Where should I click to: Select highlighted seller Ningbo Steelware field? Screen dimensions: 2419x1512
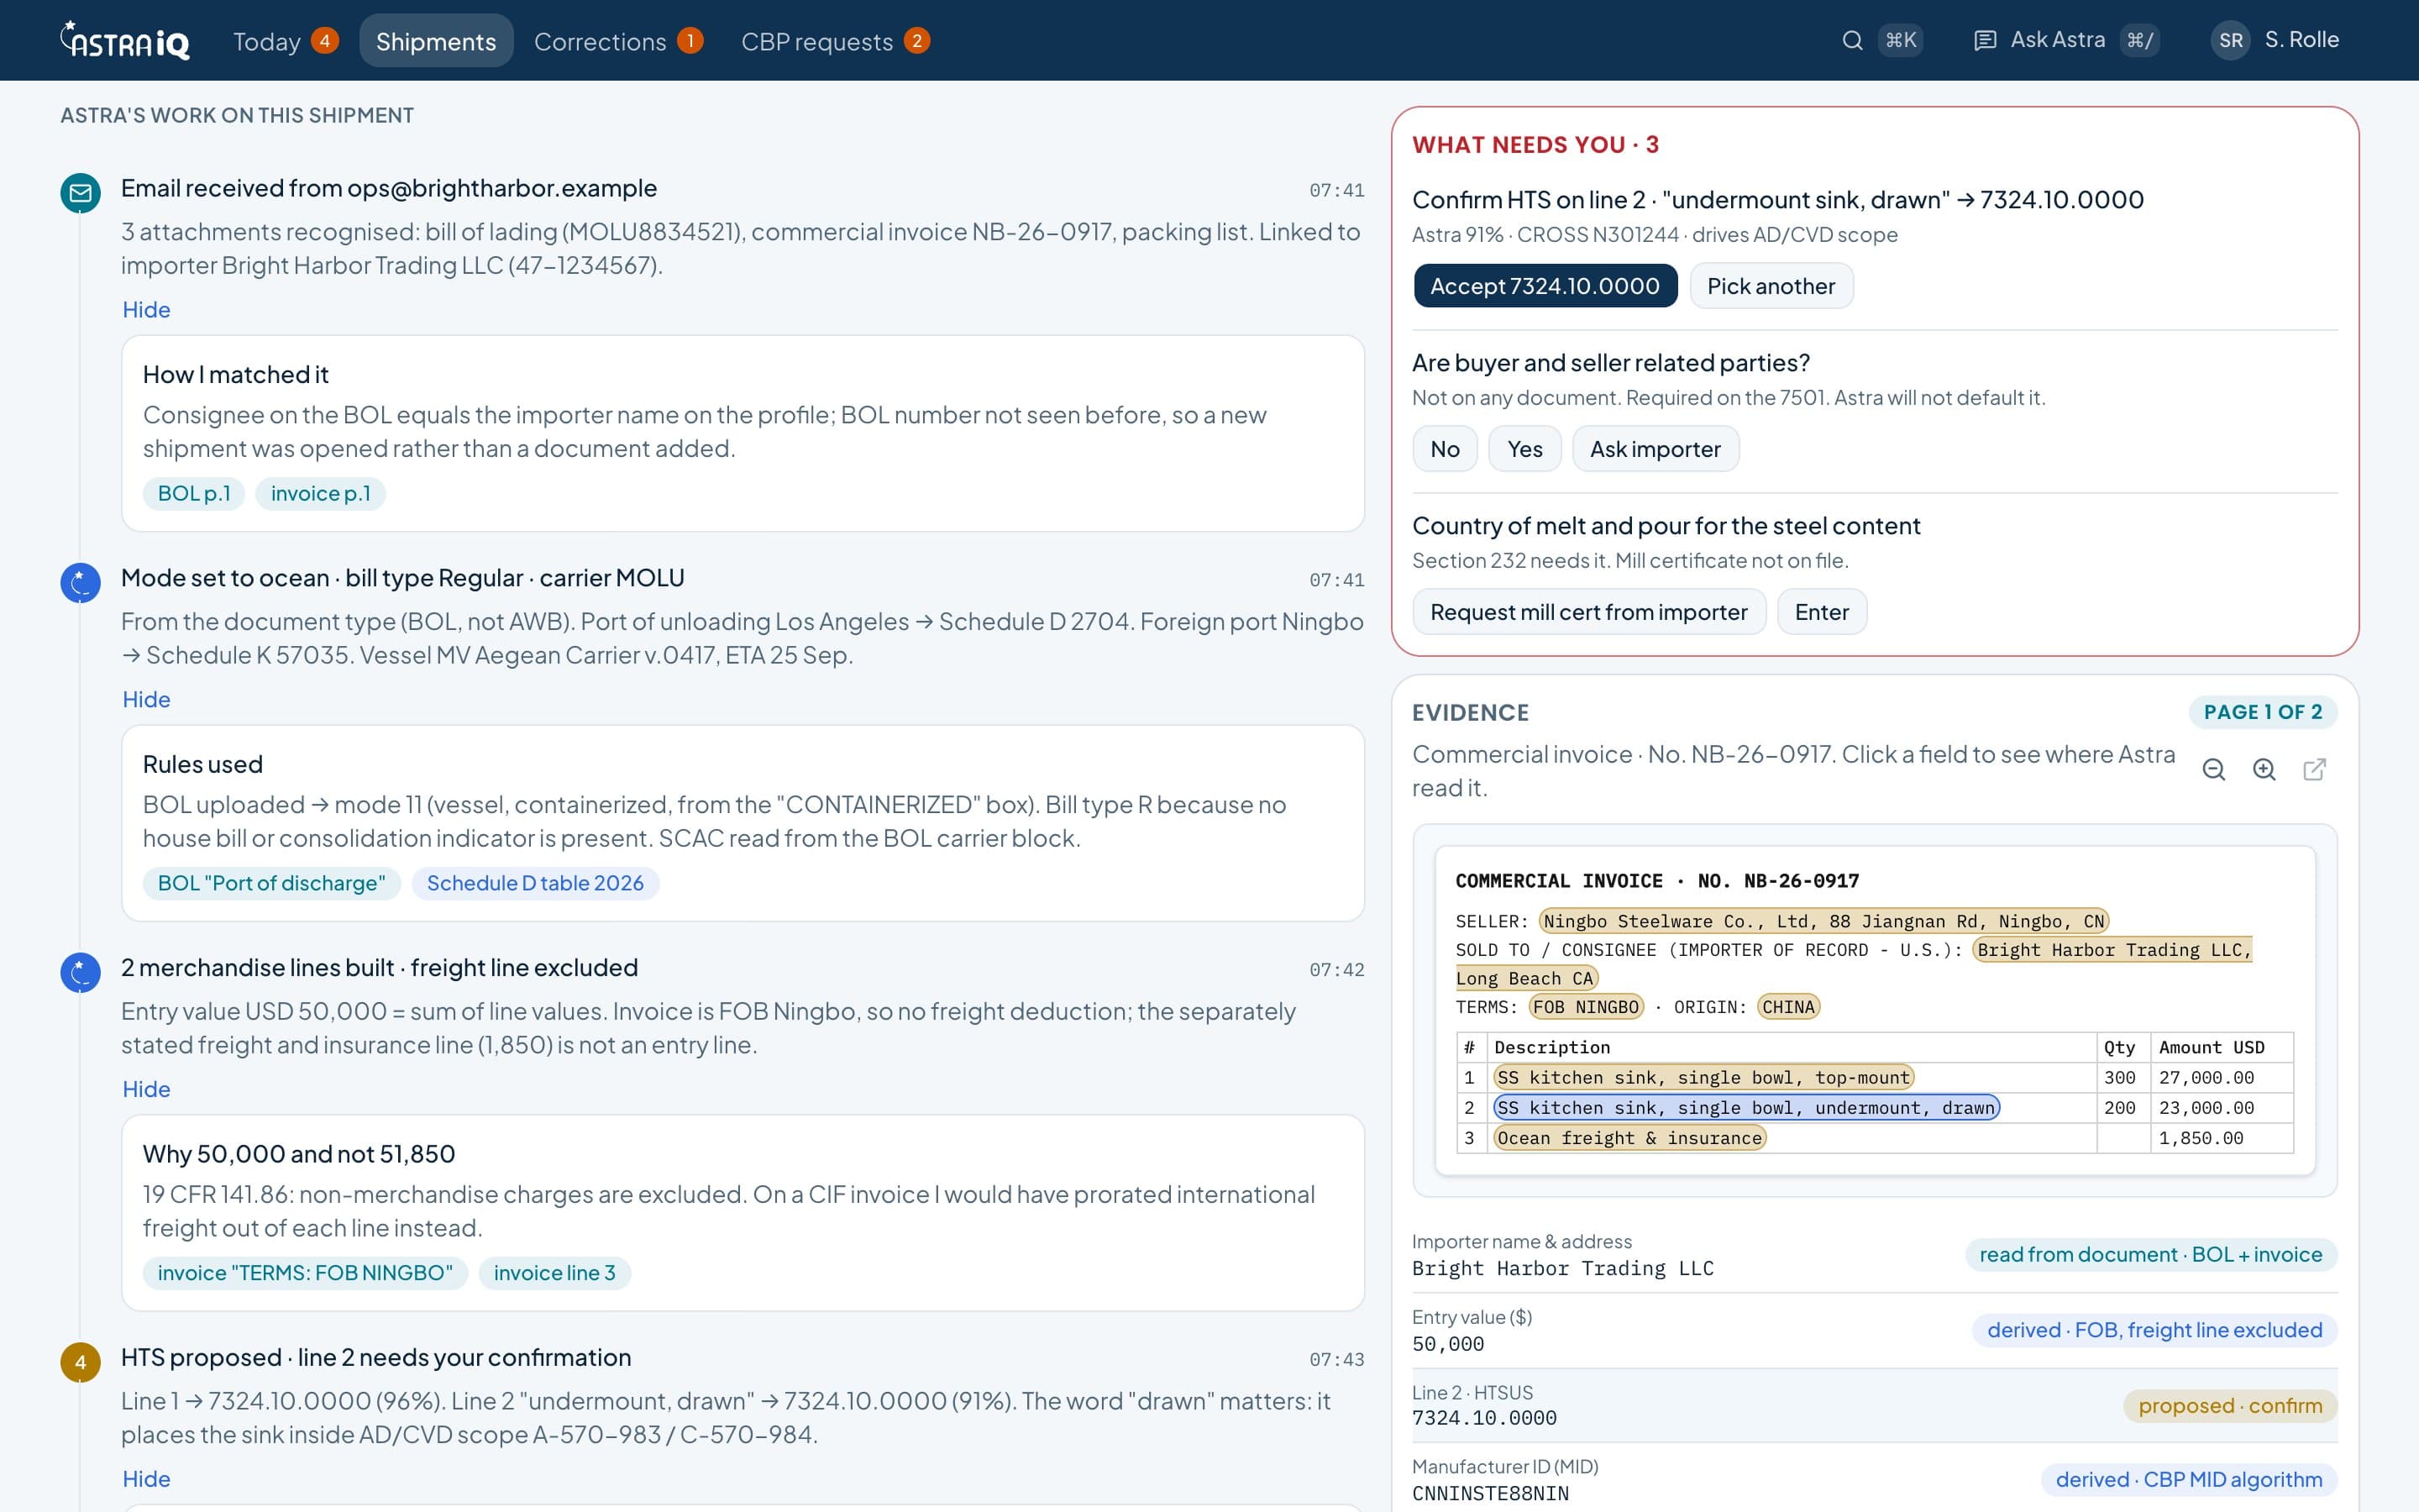coord(1824,921)
